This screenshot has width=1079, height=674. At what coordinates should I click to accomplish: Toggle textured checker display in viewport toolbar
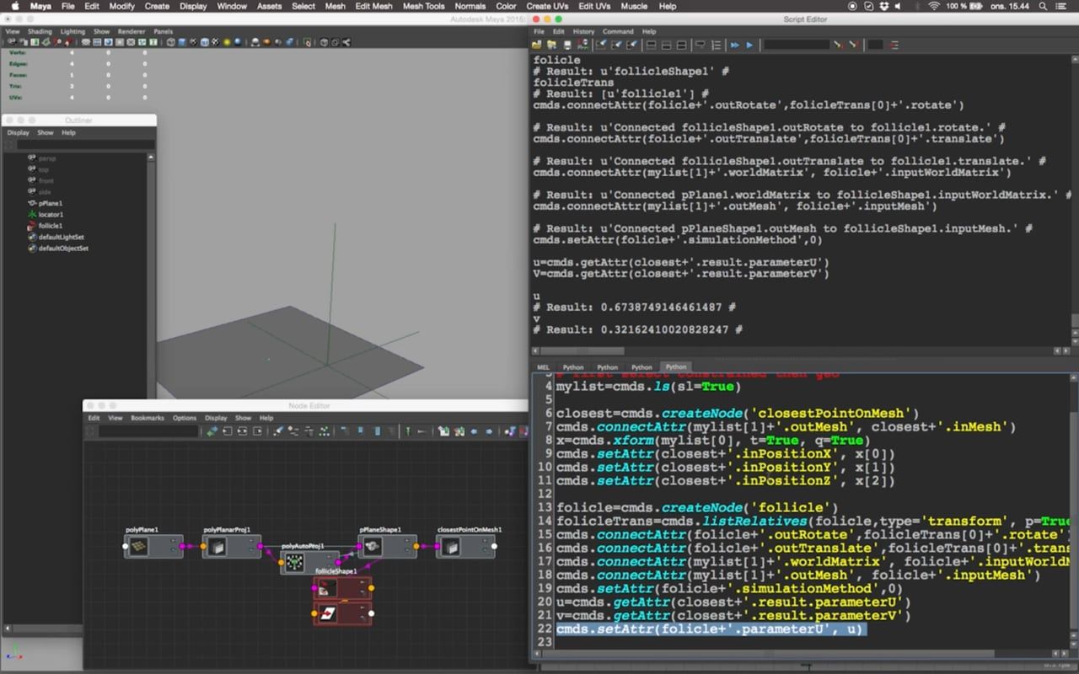tap(214, 42)
